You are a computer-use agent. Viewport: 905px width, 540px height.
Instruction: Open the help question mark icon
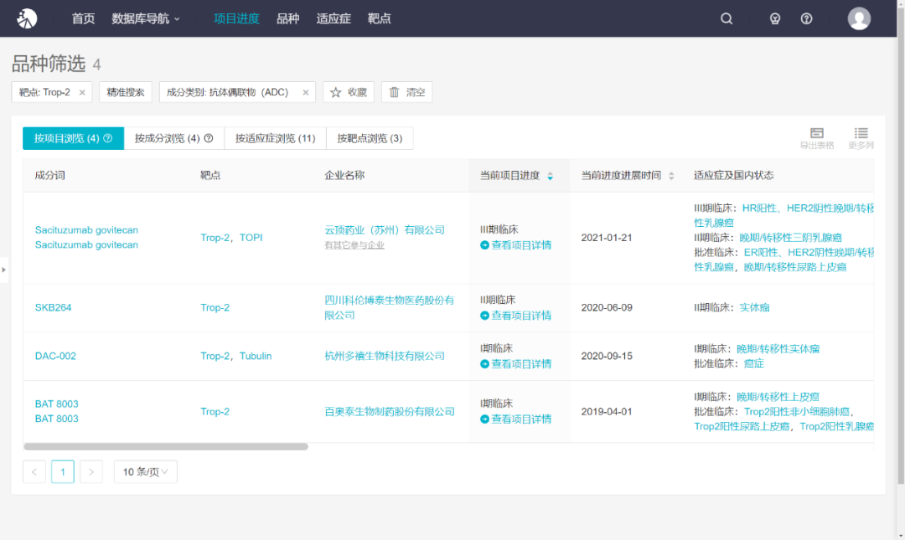click(806, 18)
